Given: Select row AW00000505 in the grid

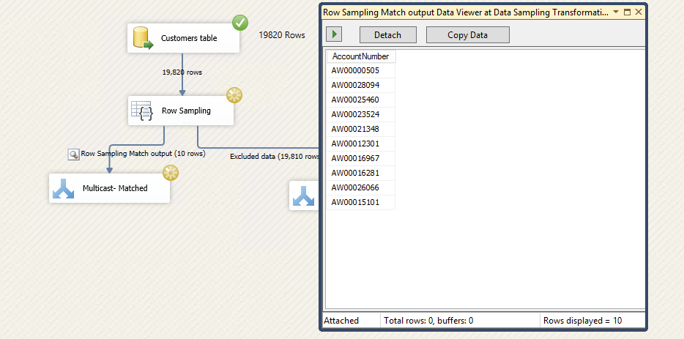Looking at the screenshot, I should pyautogui.click(x=355, y=70).
